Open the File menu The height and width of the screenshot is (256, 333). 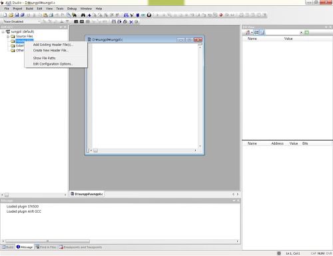[x=7, y=9]
